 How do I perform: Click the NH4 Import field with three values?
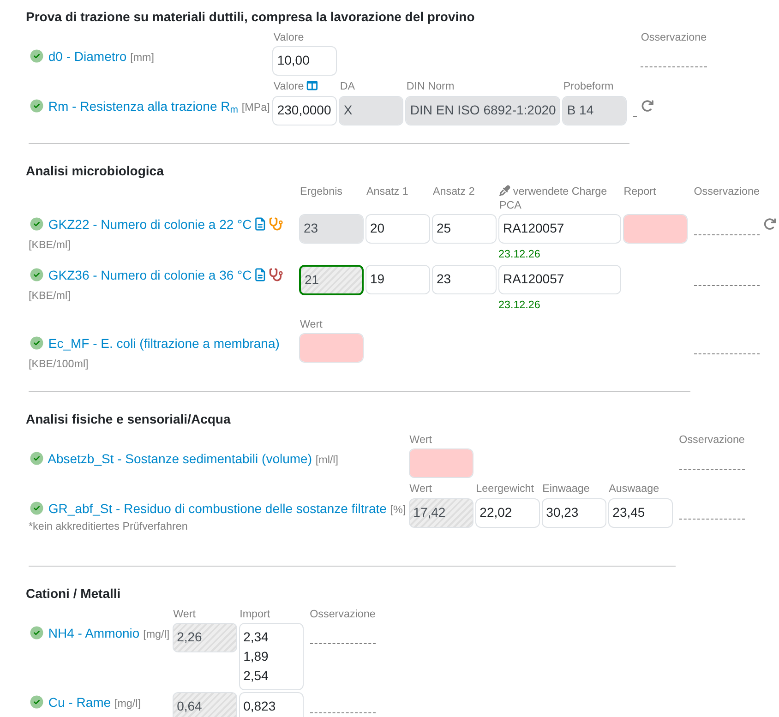pos(271,657)
